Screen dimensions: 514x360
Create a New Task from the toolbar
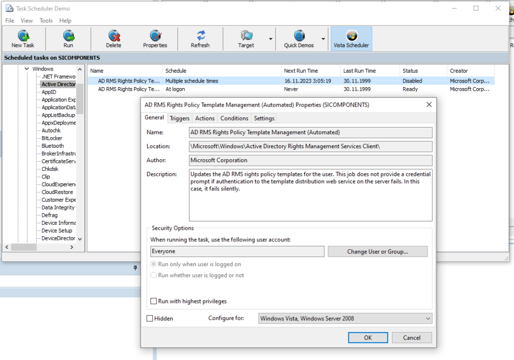(23, 39)
